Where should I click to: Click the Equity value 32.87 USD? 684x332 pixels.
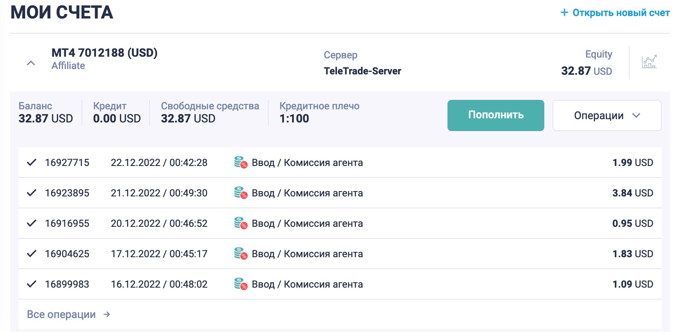click(x=587, y=71)
